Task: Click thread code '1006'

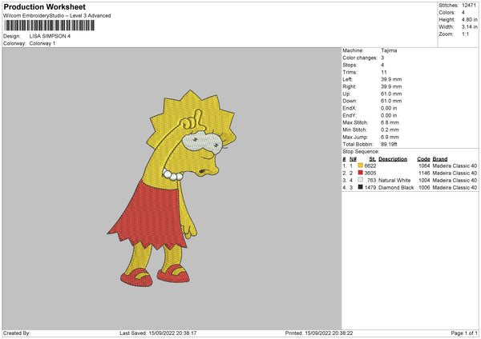Action: 424,188
